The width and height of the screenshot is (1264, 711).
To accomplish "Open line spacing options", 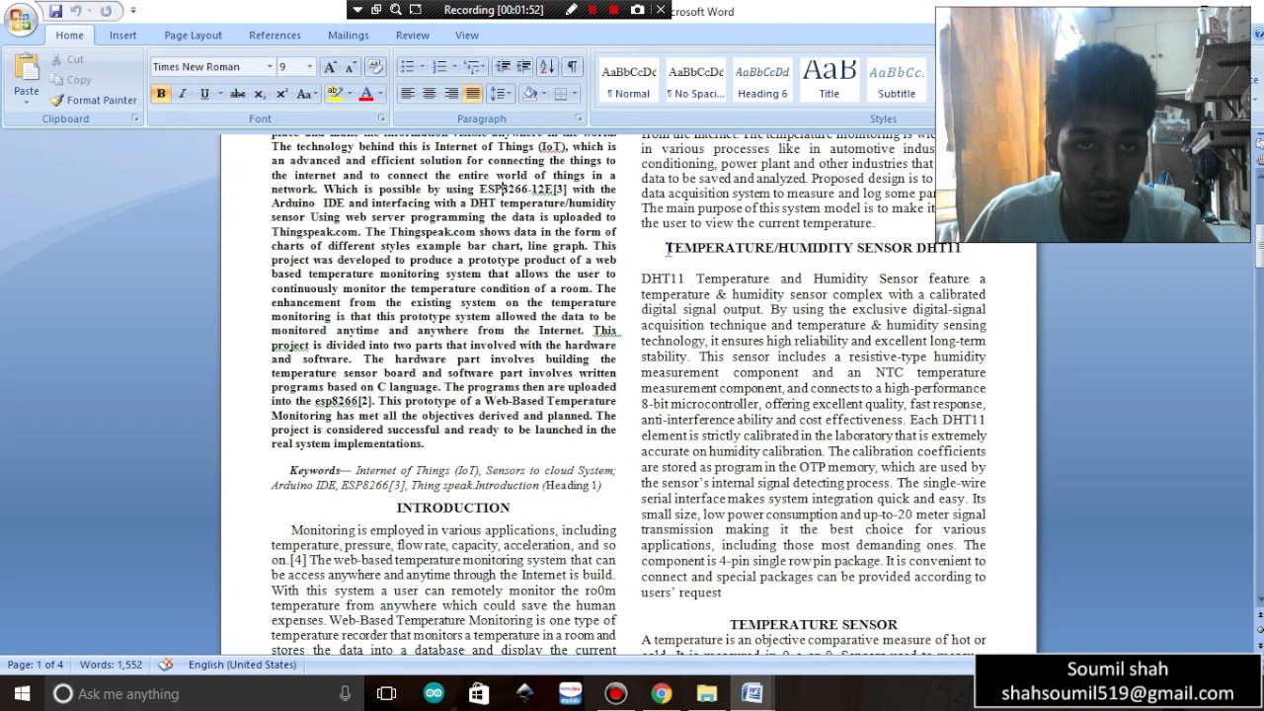I will pyautogui.click(x=500, y=94).
